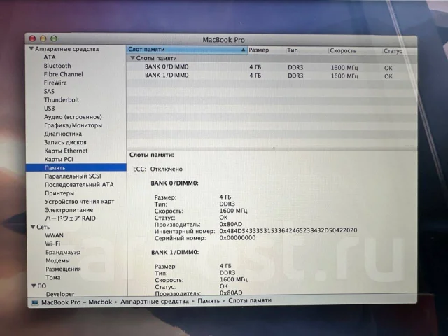
Task: Select FireWire in the sidebar
Action: (55, 83)
